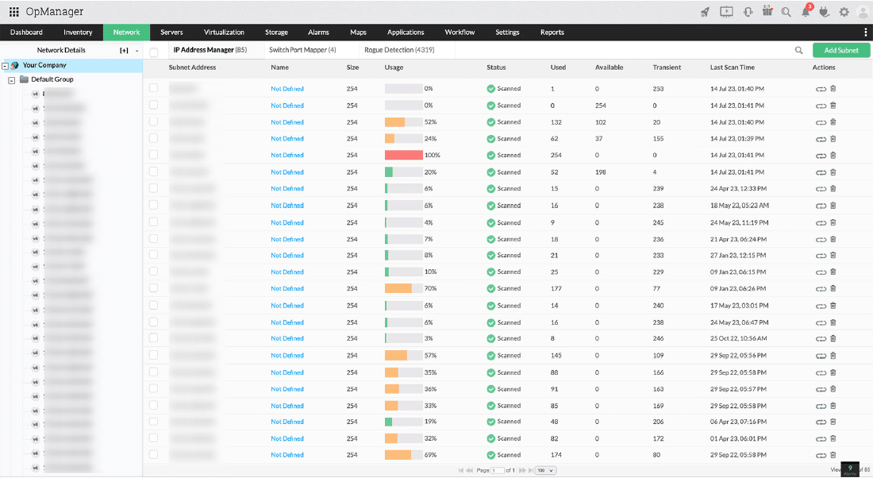Open Not Defined name in 100% usage row
Image resolution: width=873 pixels, height=478 pixels.
(x=287, y=156)
